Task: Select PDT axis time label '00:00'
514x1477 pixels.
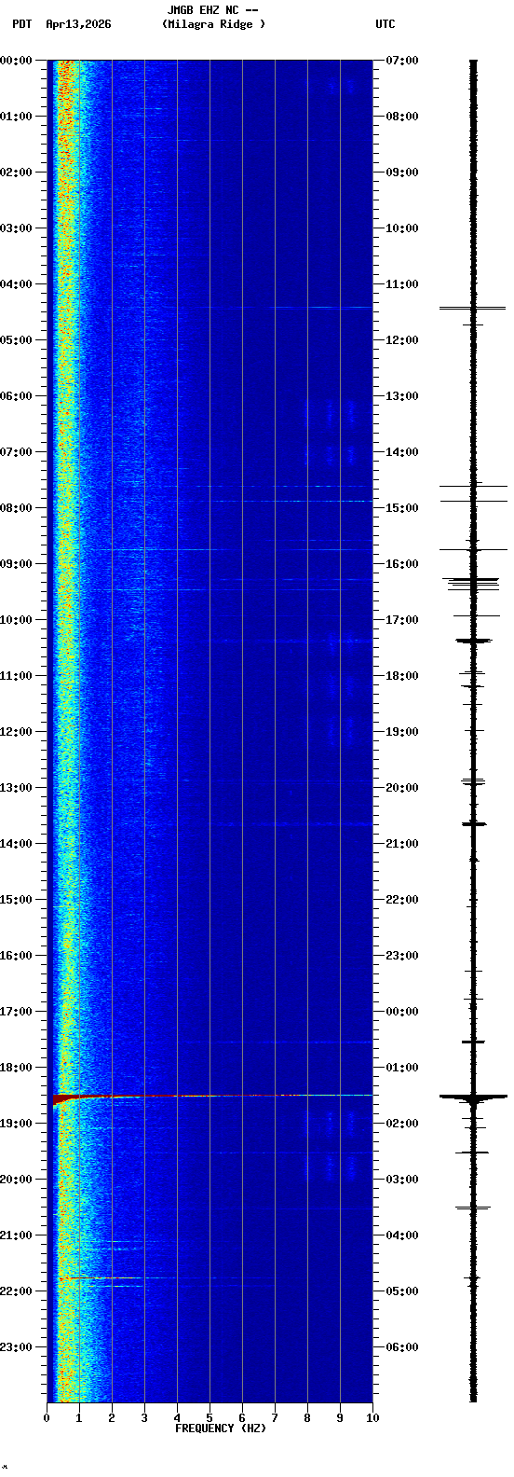Action: (x=16, y=61)
